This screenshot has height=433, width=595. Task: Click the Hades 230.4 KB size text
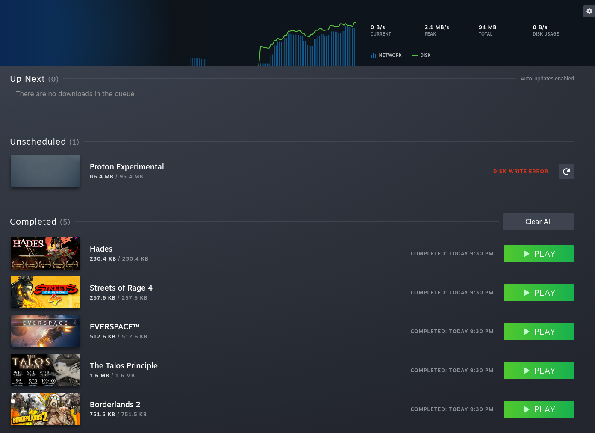pyautogui.click(x=119, y=259)
